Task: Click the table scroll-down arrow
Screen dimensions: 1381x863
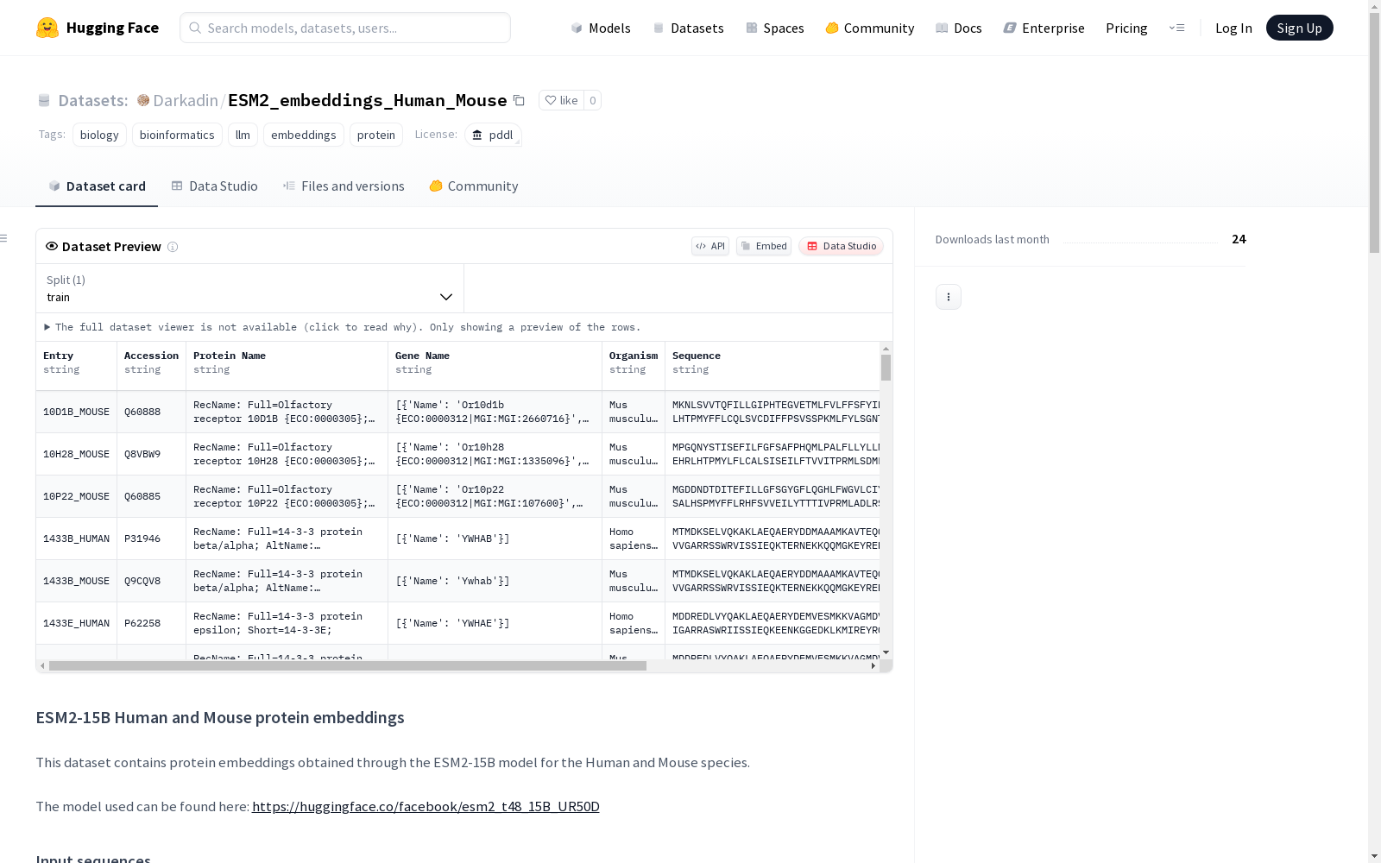Action: (x=886, y=652)
